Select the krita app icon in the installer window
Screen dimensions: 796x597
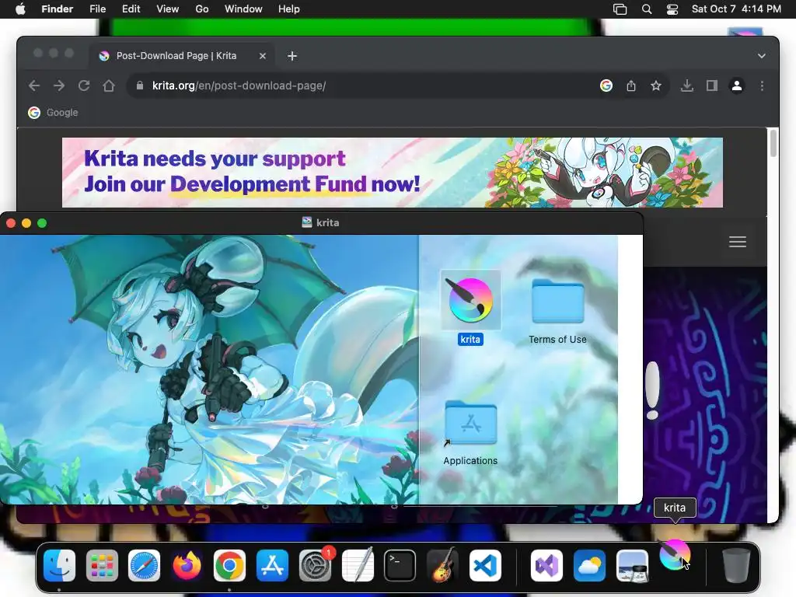tap(470, 300)
